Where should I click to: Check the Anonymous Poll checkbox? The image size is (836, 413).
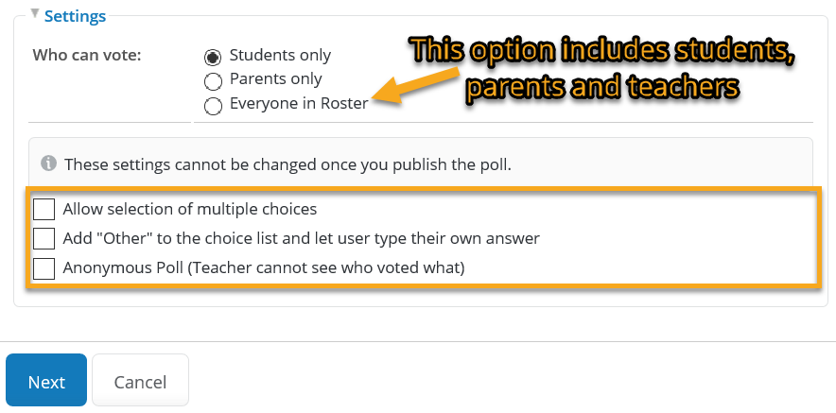pos(44,268)
